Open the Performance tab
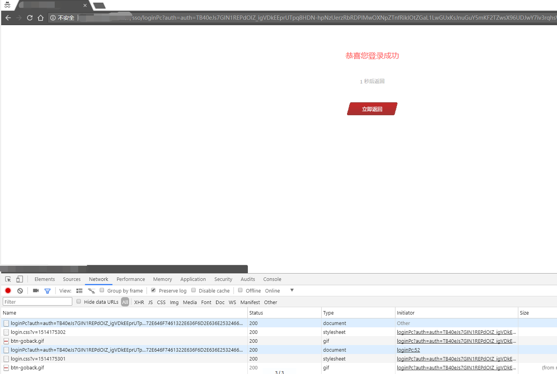Image resolution: width=557 pixels, height=374 pixels. click(x=131, y=279)
